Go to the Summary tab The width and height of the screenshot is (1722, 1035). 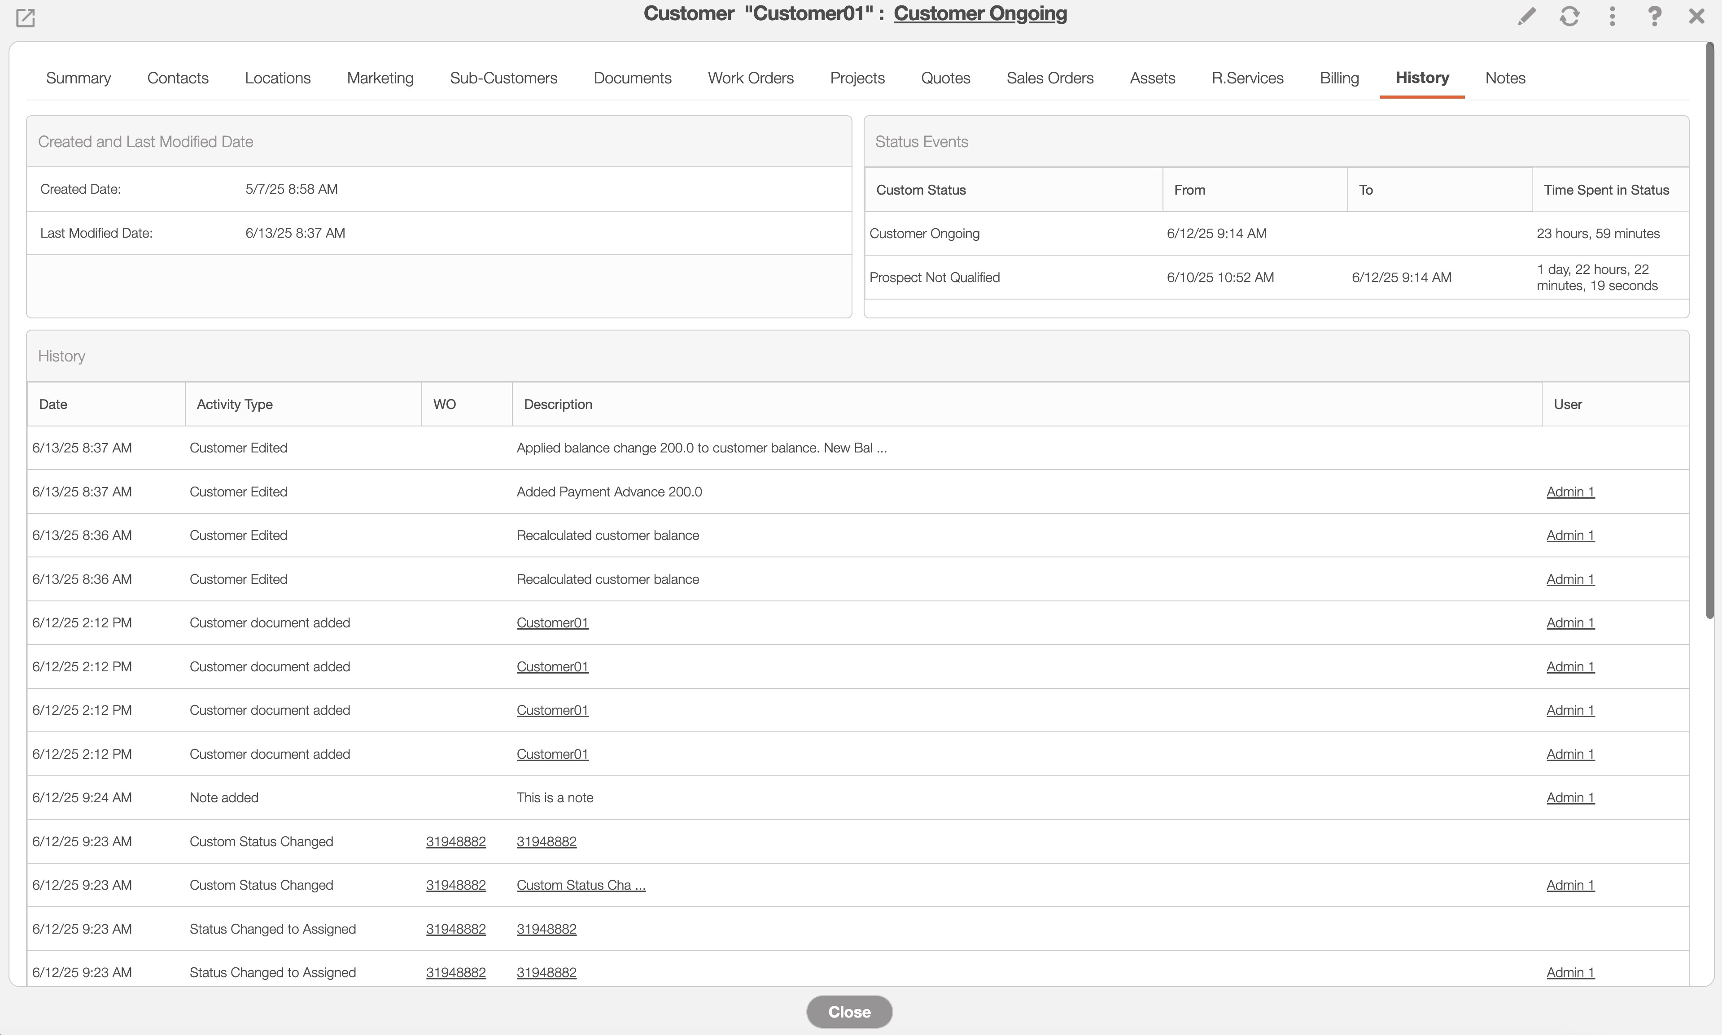(78, 78)
